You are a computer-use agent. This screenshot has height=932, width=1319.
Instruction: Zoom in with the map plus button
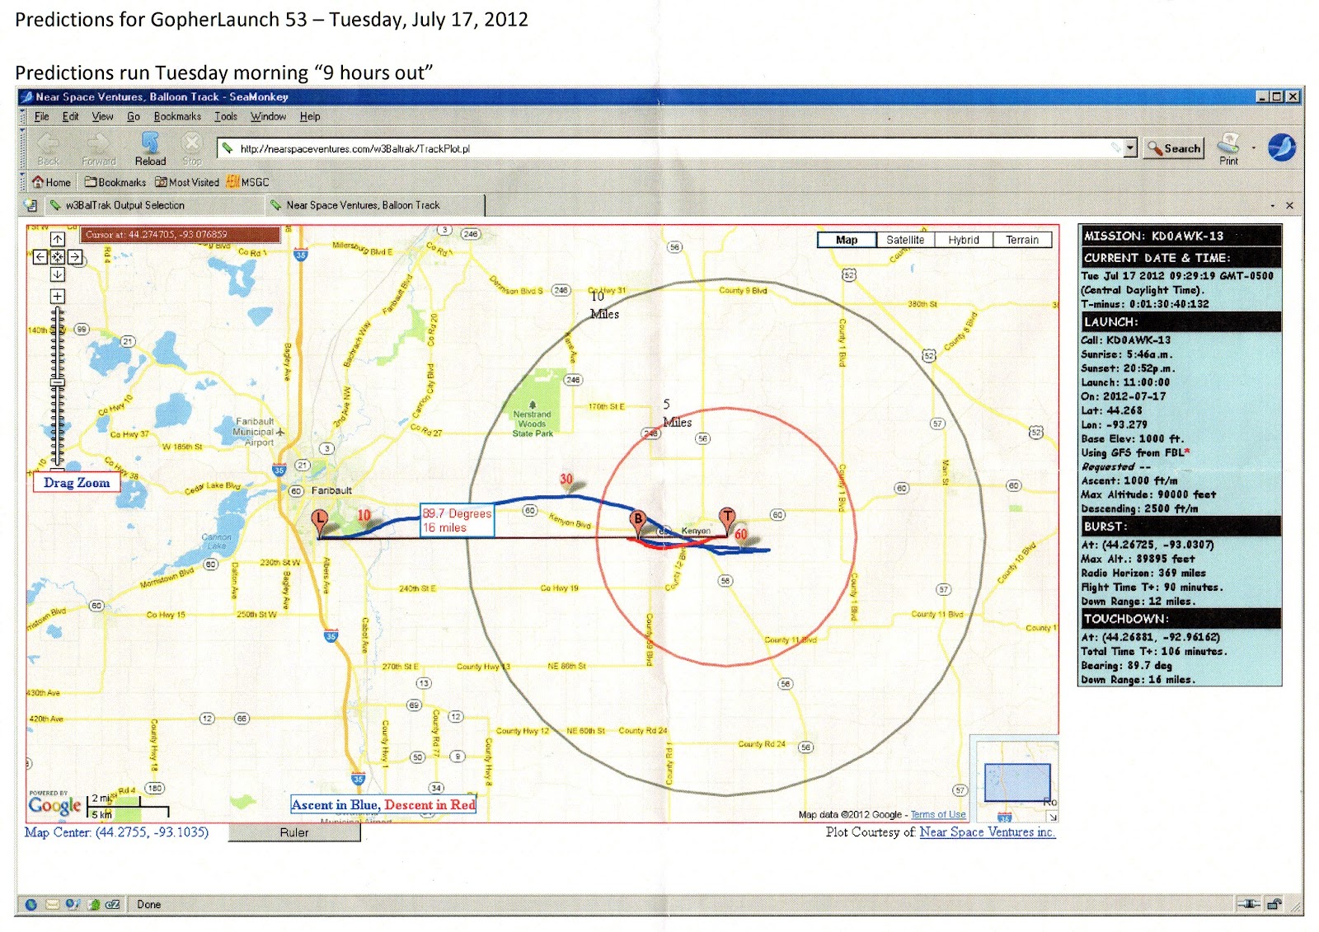coord(58,296)
